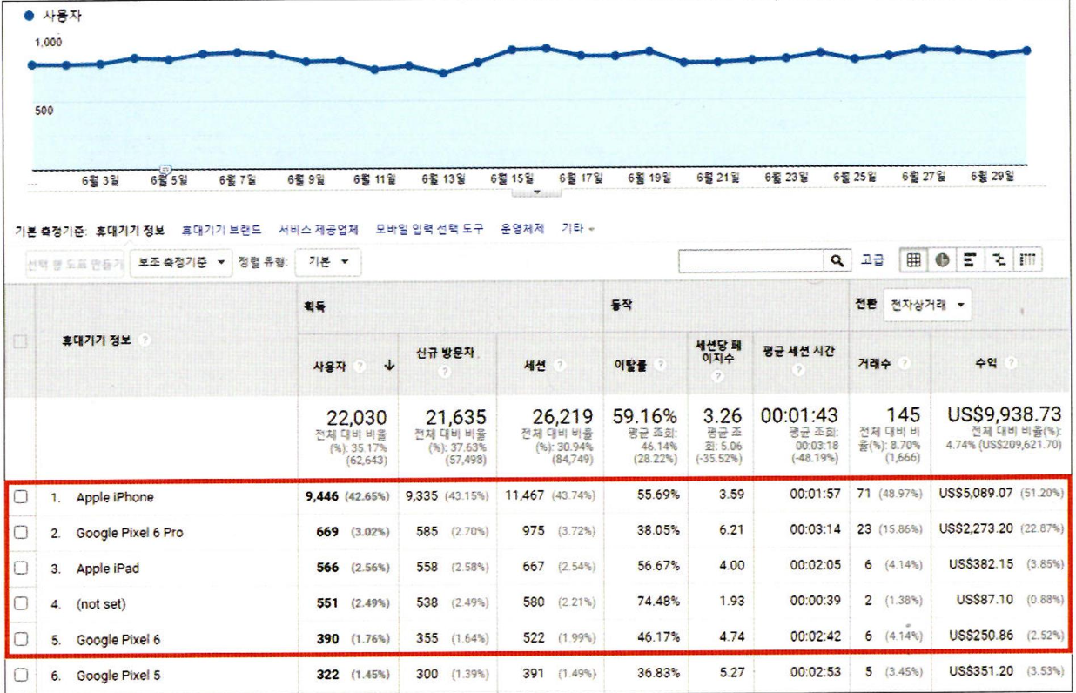Switch to data table view icon
Screen dimensions: 1076x693
point(913,260)
